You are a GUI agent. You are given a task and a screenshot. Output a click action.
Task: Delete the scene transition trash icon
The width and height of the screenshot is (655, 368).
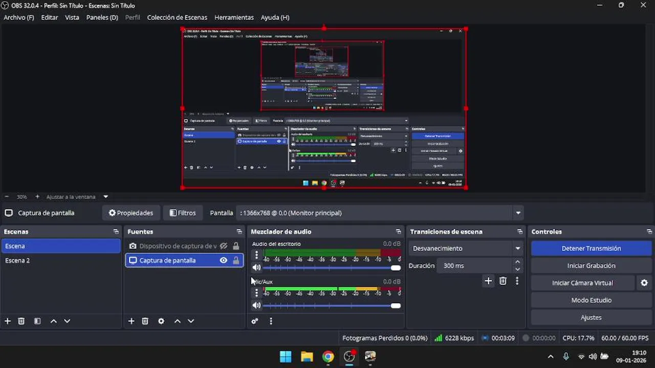click(x=503, y=281)
